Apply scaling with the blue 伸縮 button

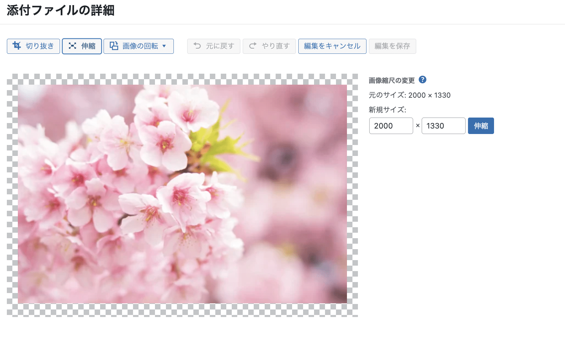click(481, 126)
